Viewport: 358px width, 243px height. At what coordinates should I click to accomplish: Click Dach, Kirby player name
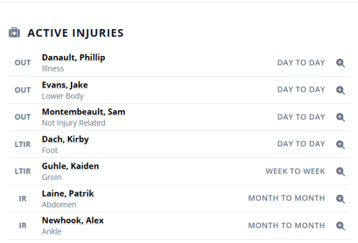point(65,139)
